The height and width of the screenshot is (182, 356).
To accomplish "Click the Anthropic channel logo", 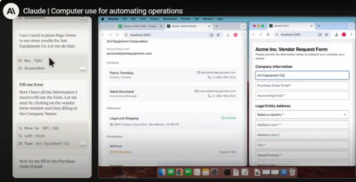I will click(11, 11).
